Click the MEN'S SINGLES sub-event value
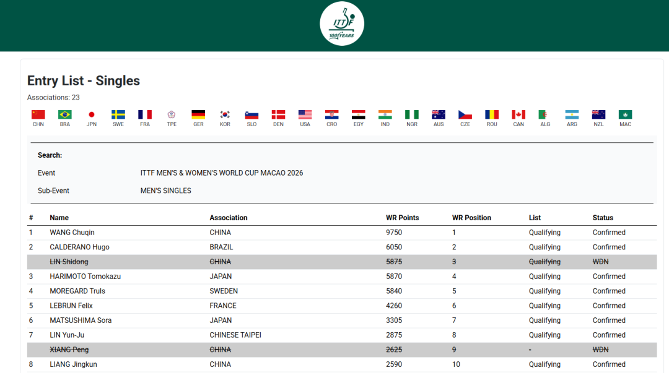The image size is (669, 373). coord(165,191)
